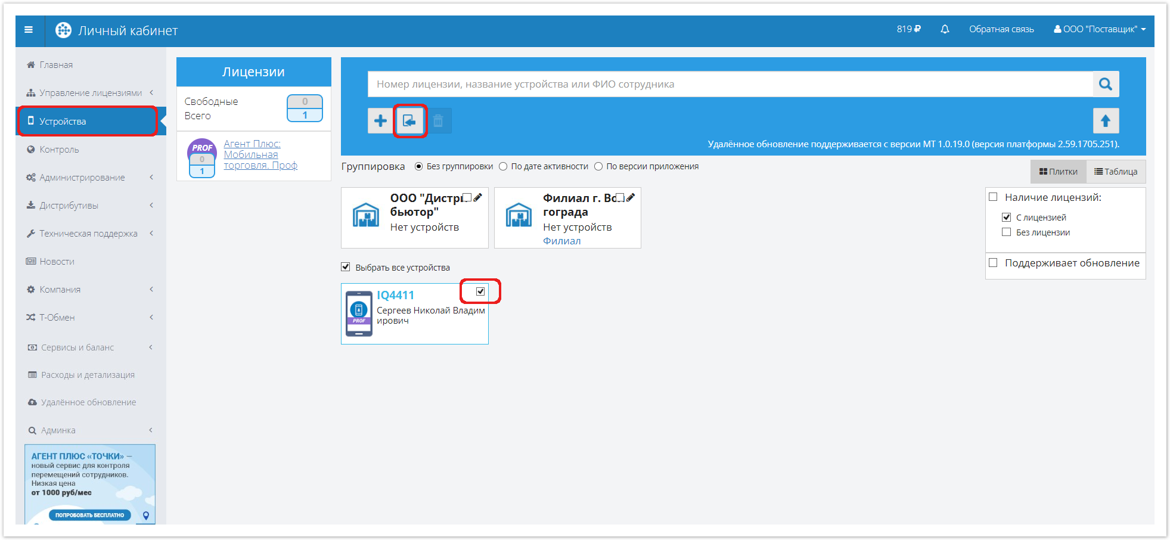Select 'По дате активности' grouping
This screenshot has width=1170, height=540.
coord(503,166)
